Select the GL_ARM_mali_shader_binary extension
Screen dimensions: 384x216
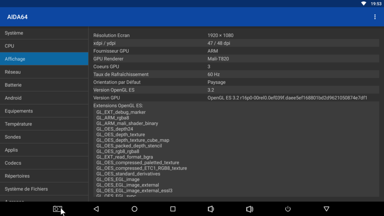(127, 123)
